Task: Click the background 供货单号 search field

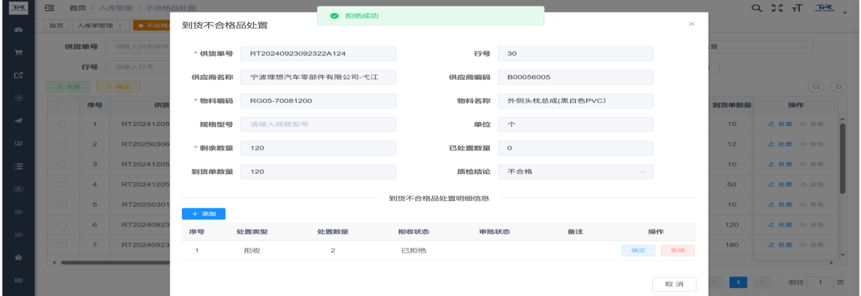Action: click(137, 47)
